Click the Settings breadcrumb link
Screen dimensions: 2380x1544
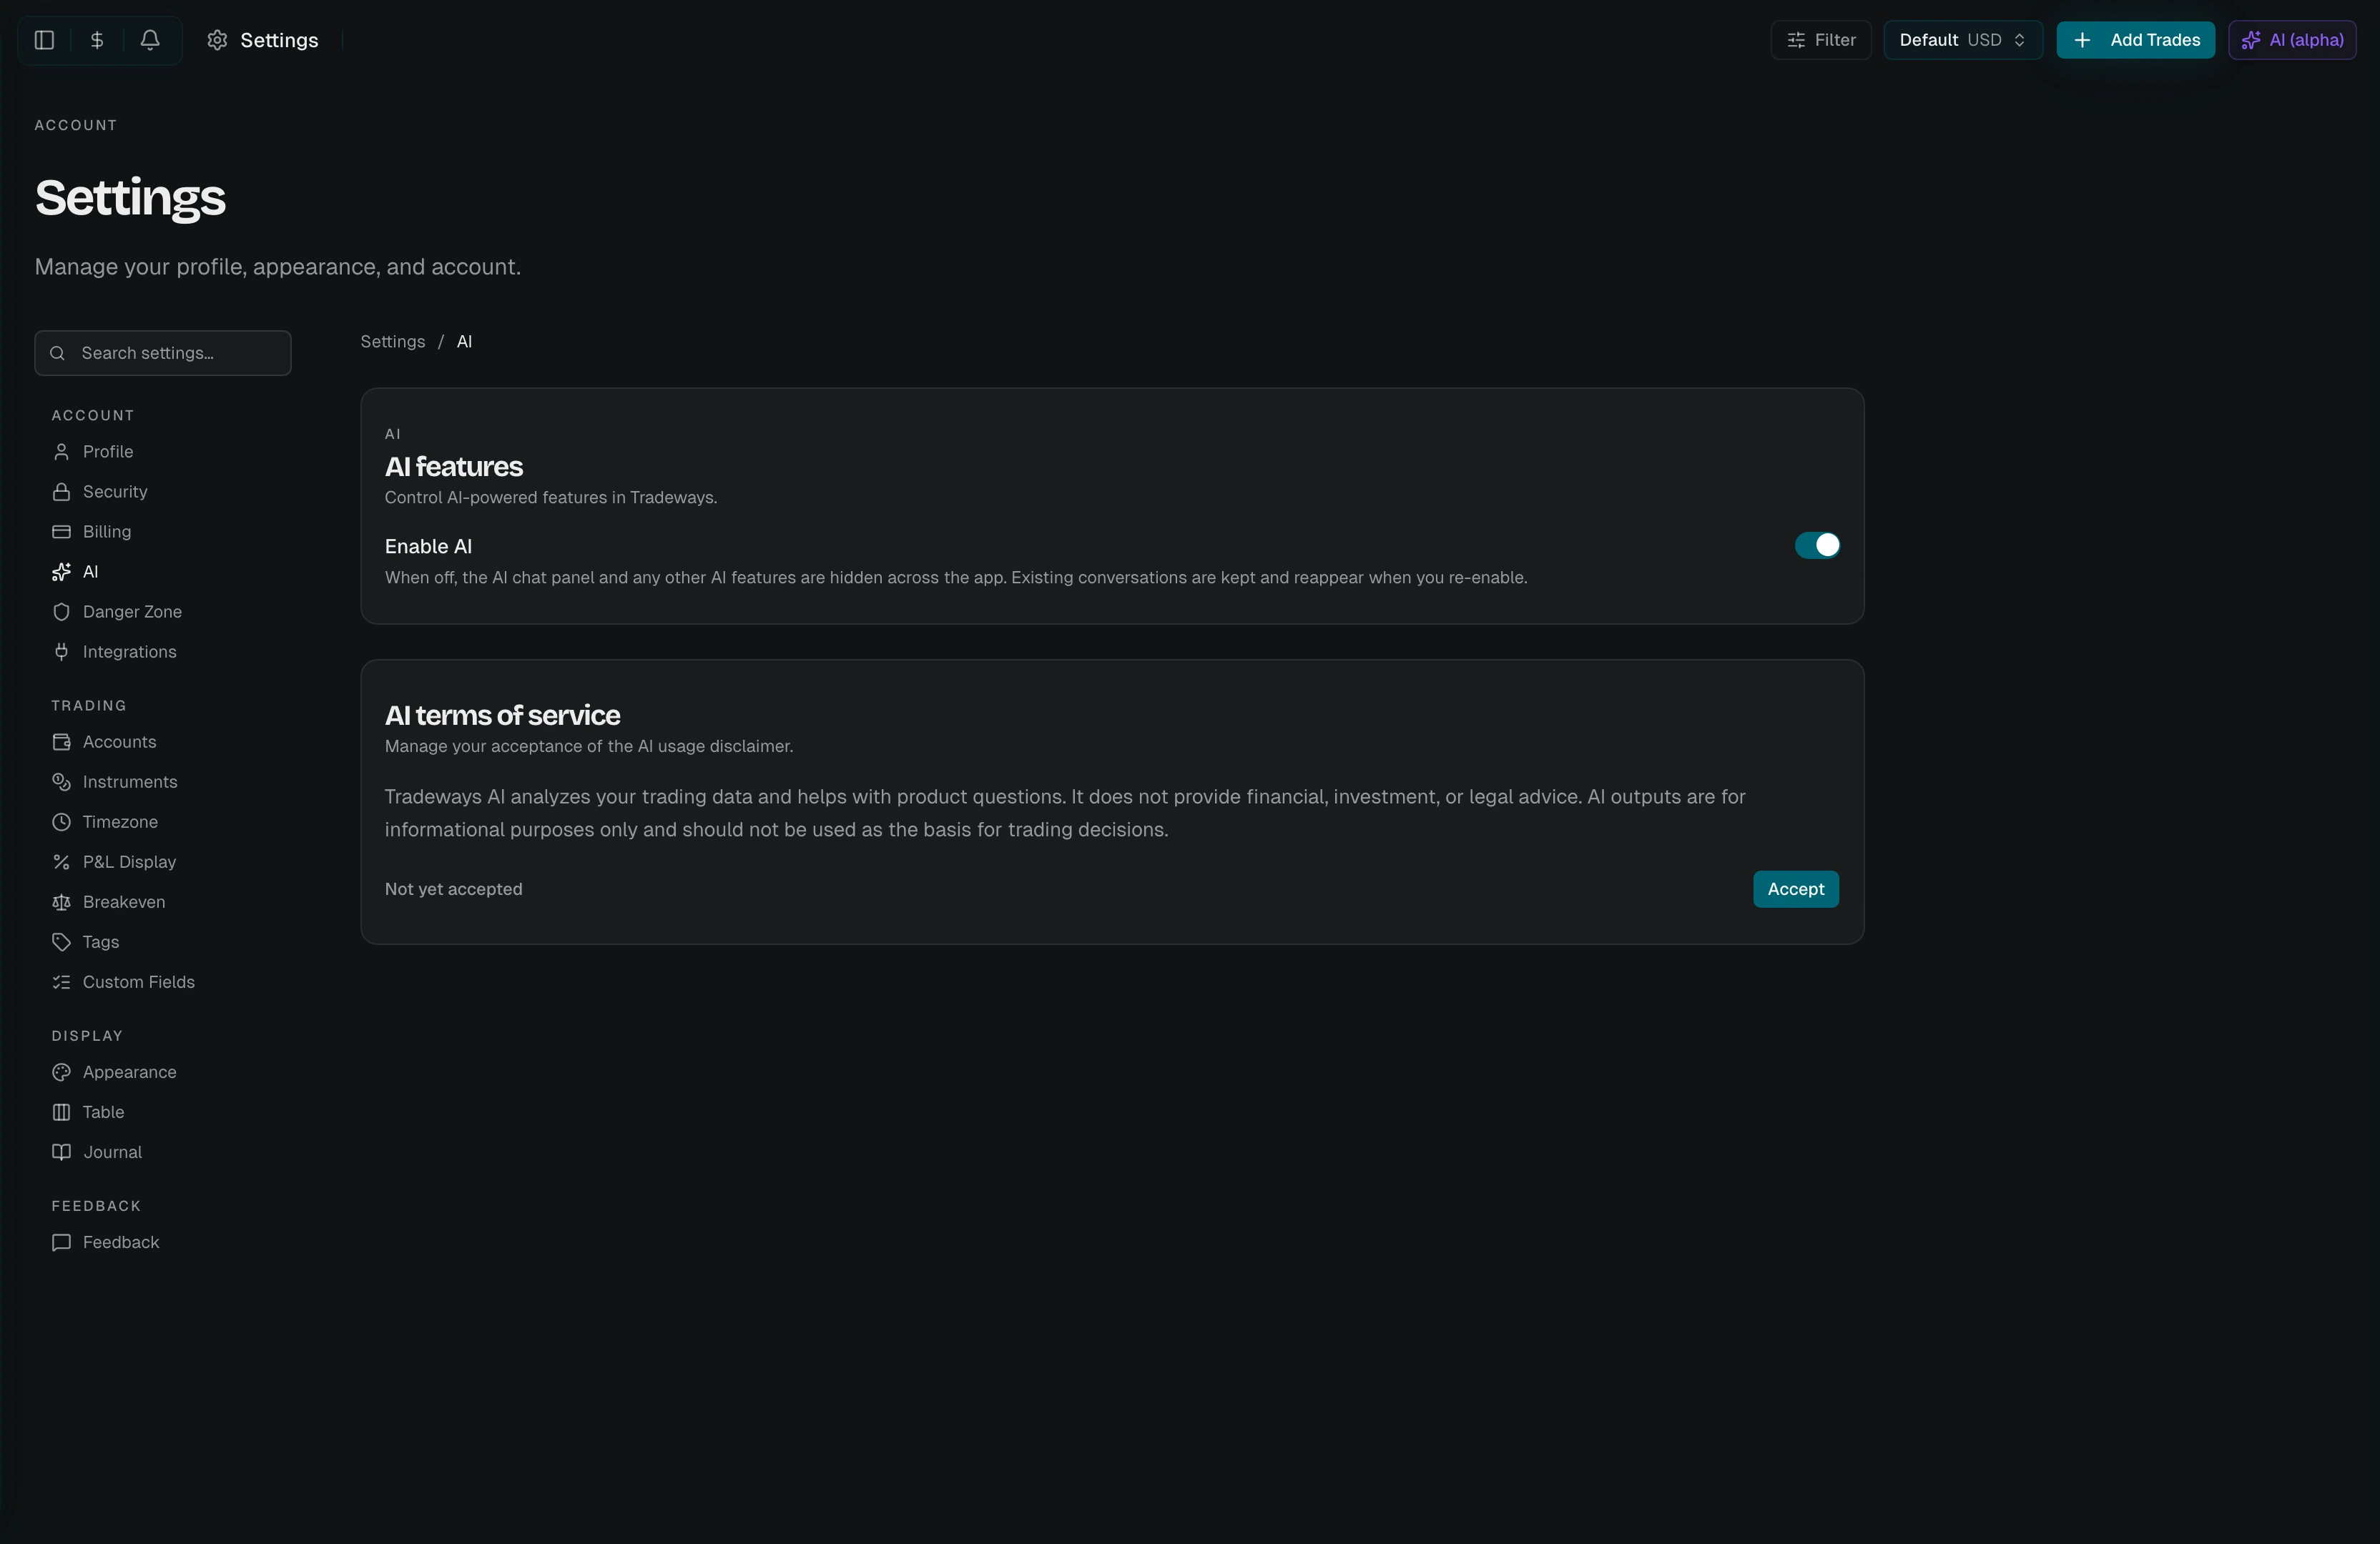coord(392,342)
